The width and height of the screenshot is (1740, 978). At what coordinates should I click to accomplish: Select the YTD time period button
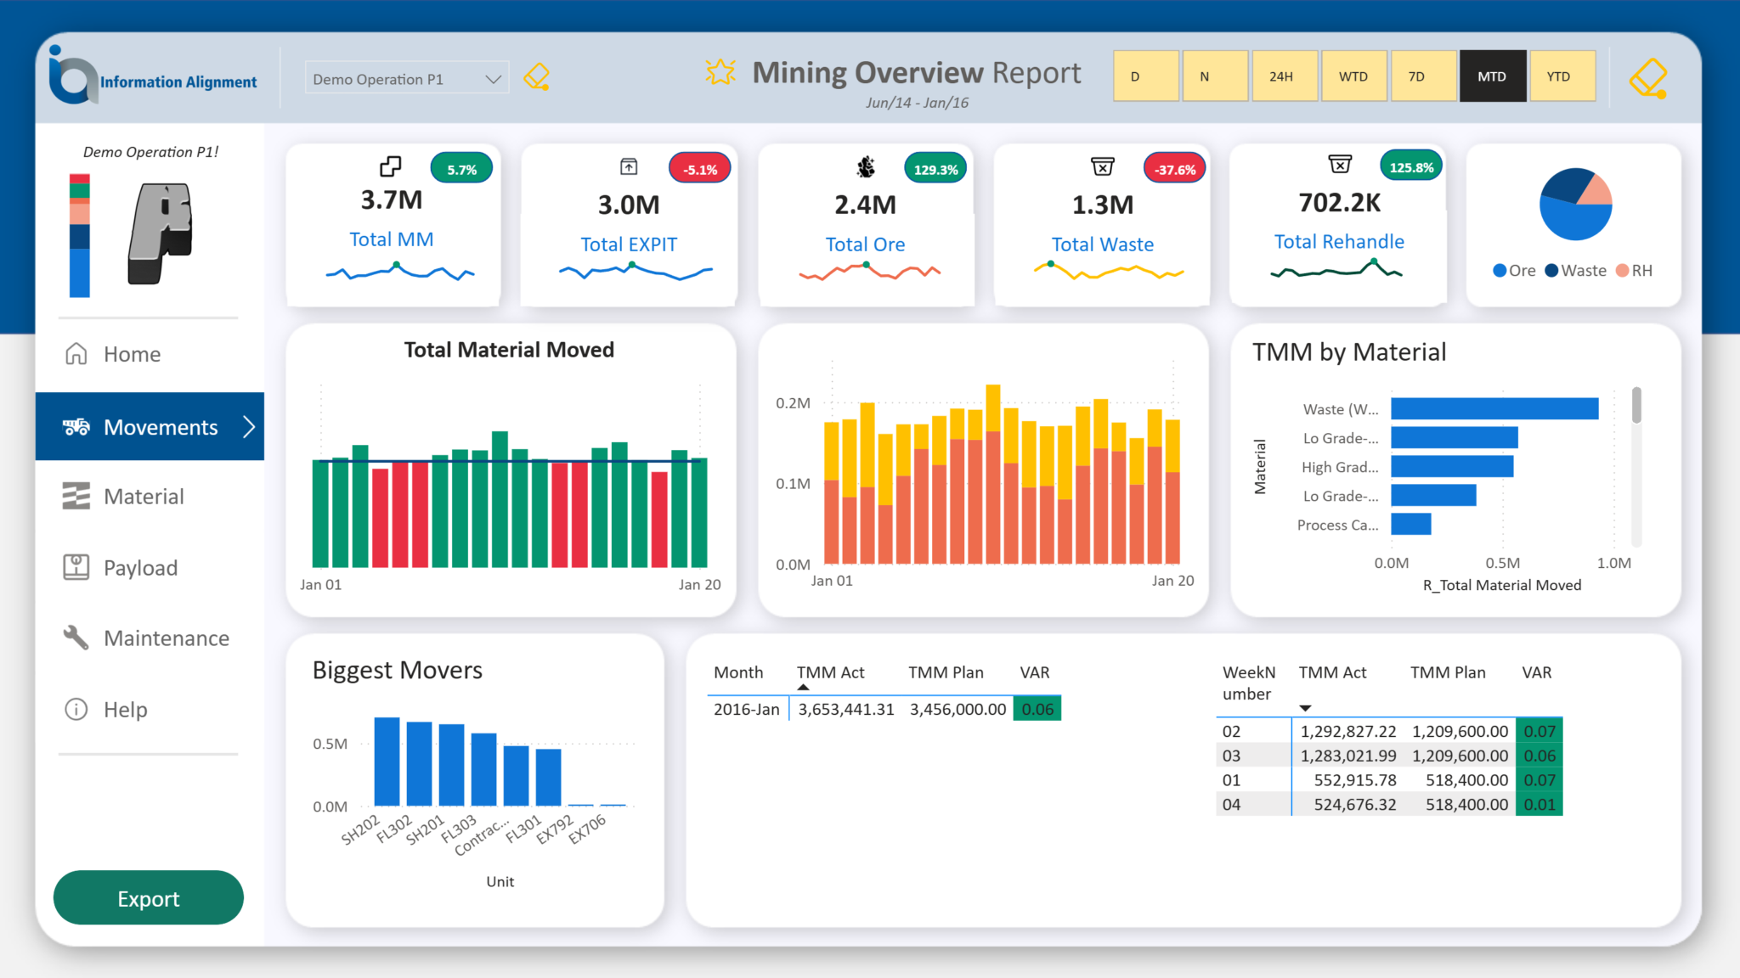click(x=1562, y=76)
